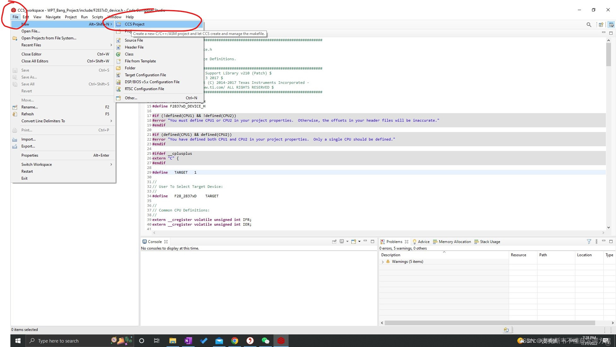The height and width of the screenshot is (347, 616).
Task: Expand Convert Line Delimiters To submenu
Action: 63,121
